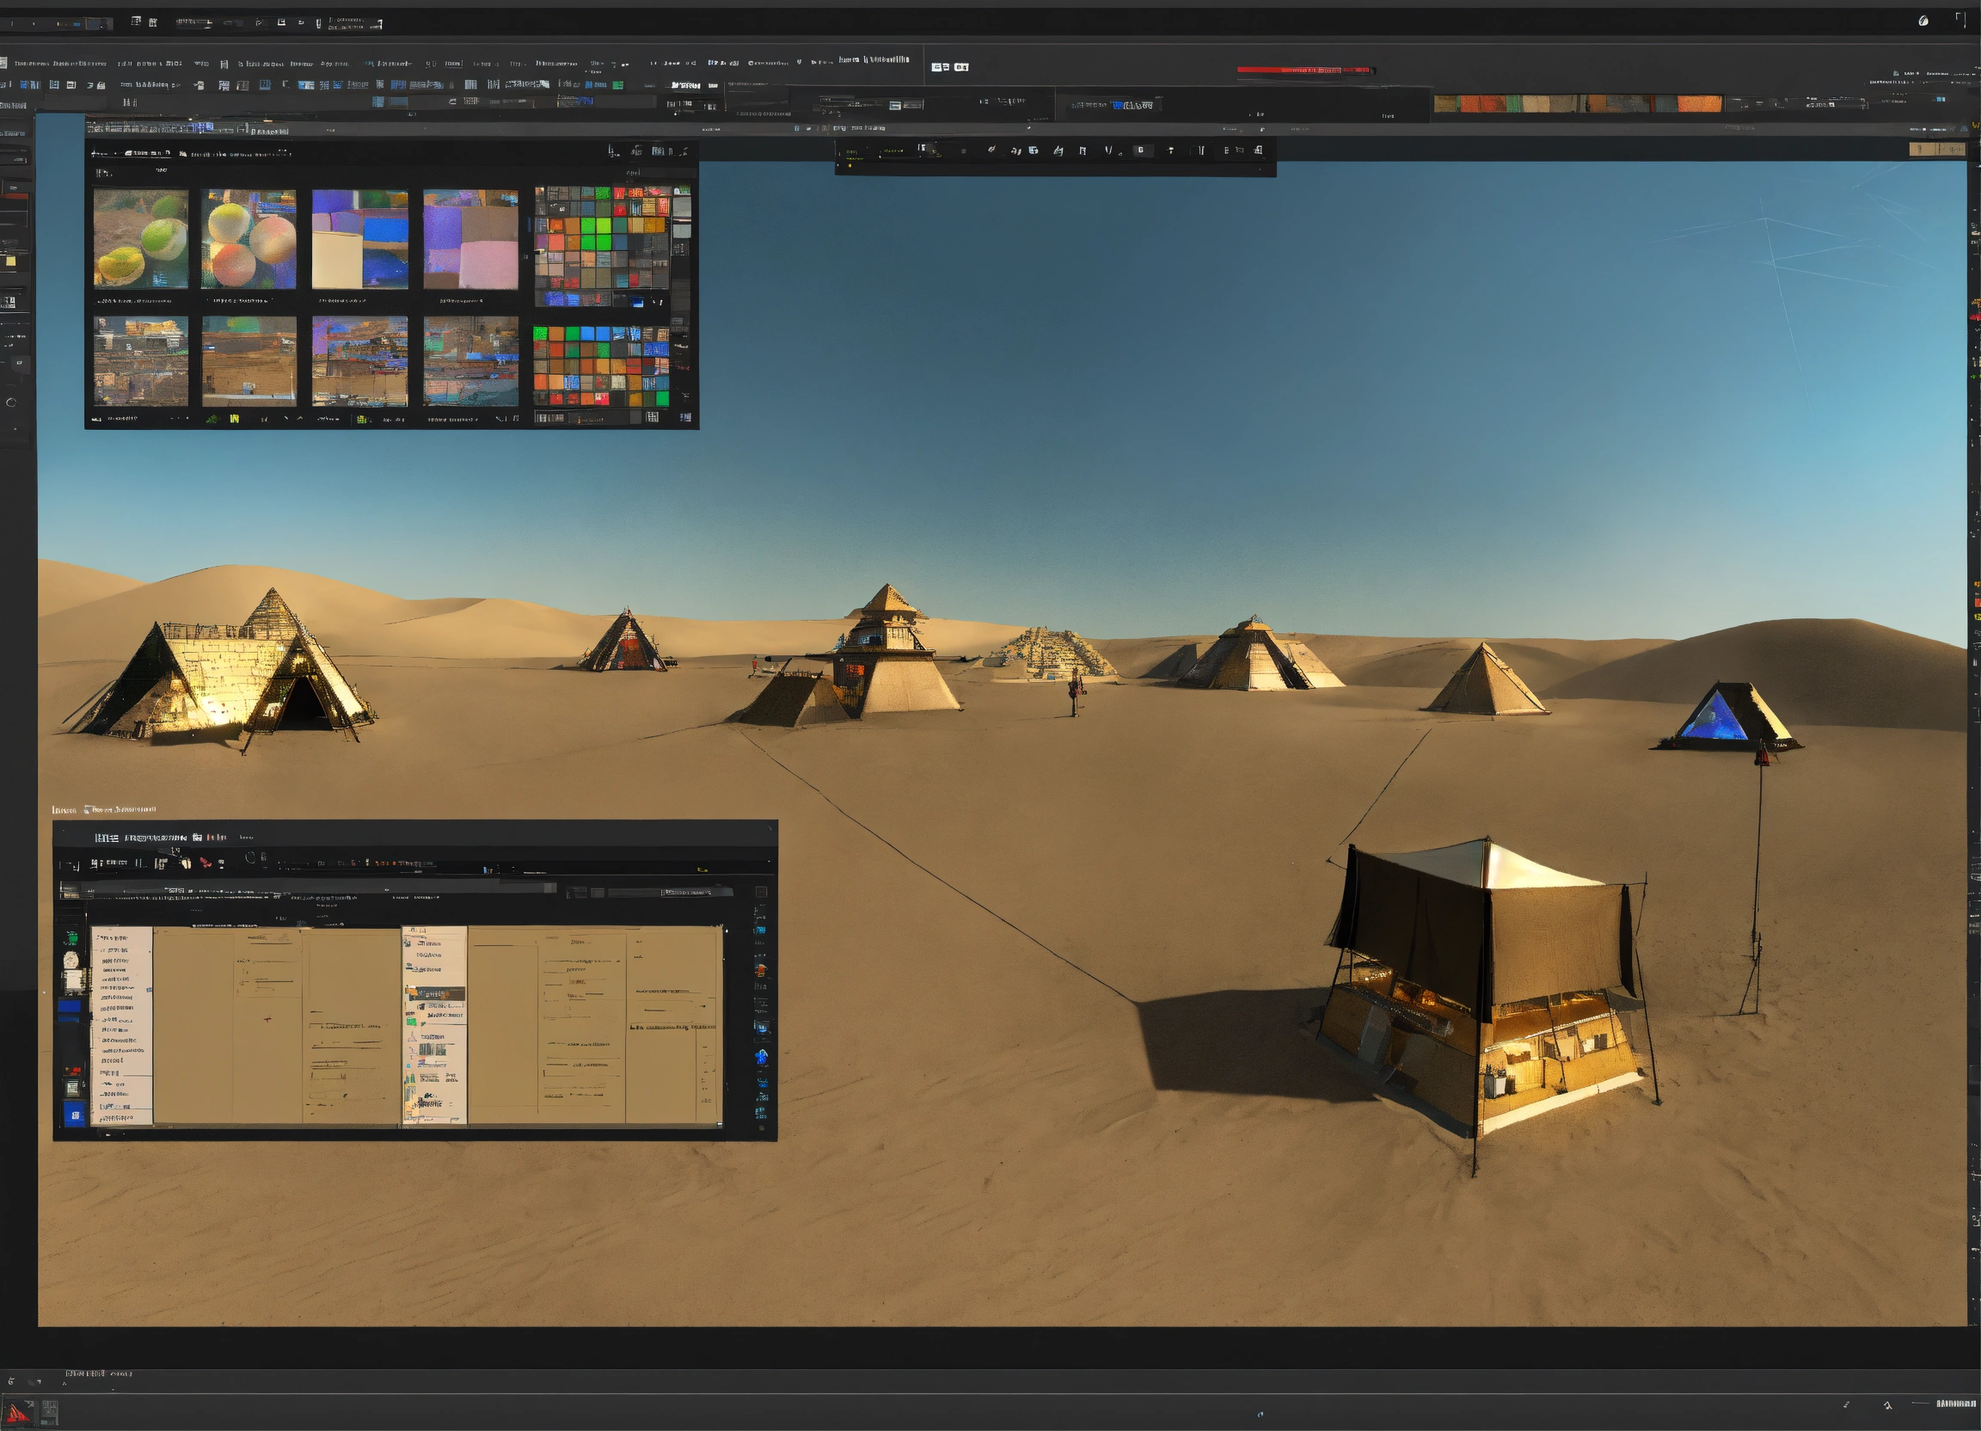Toggle the first white box button in top menu row

pos(940,67)
